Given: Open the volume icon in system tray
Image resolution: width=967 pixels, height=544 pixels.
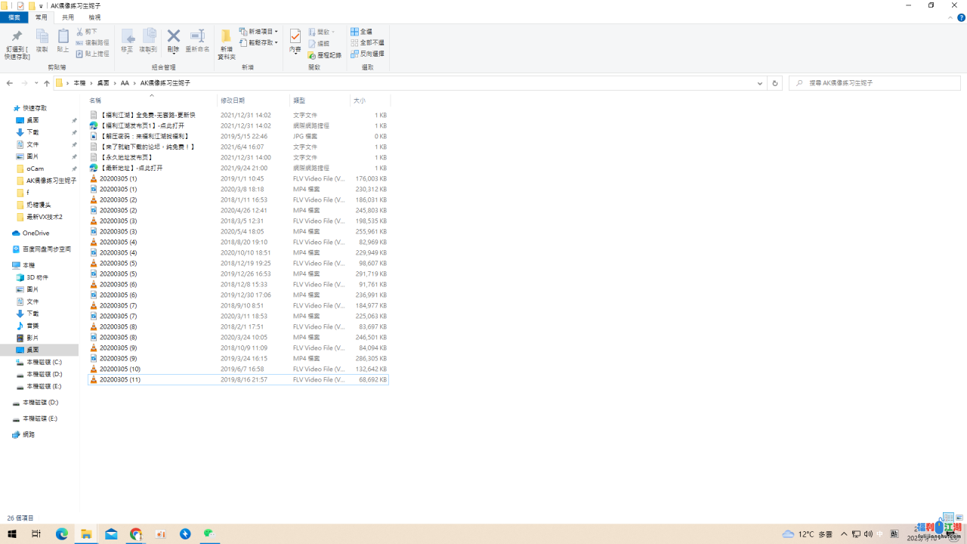Looking at the screenshot, I should pos(868,534).
